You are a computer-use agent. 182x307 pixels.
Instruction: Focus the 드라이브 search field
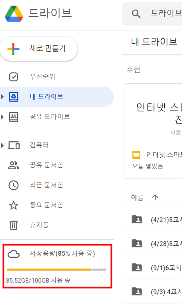(152, 14)
